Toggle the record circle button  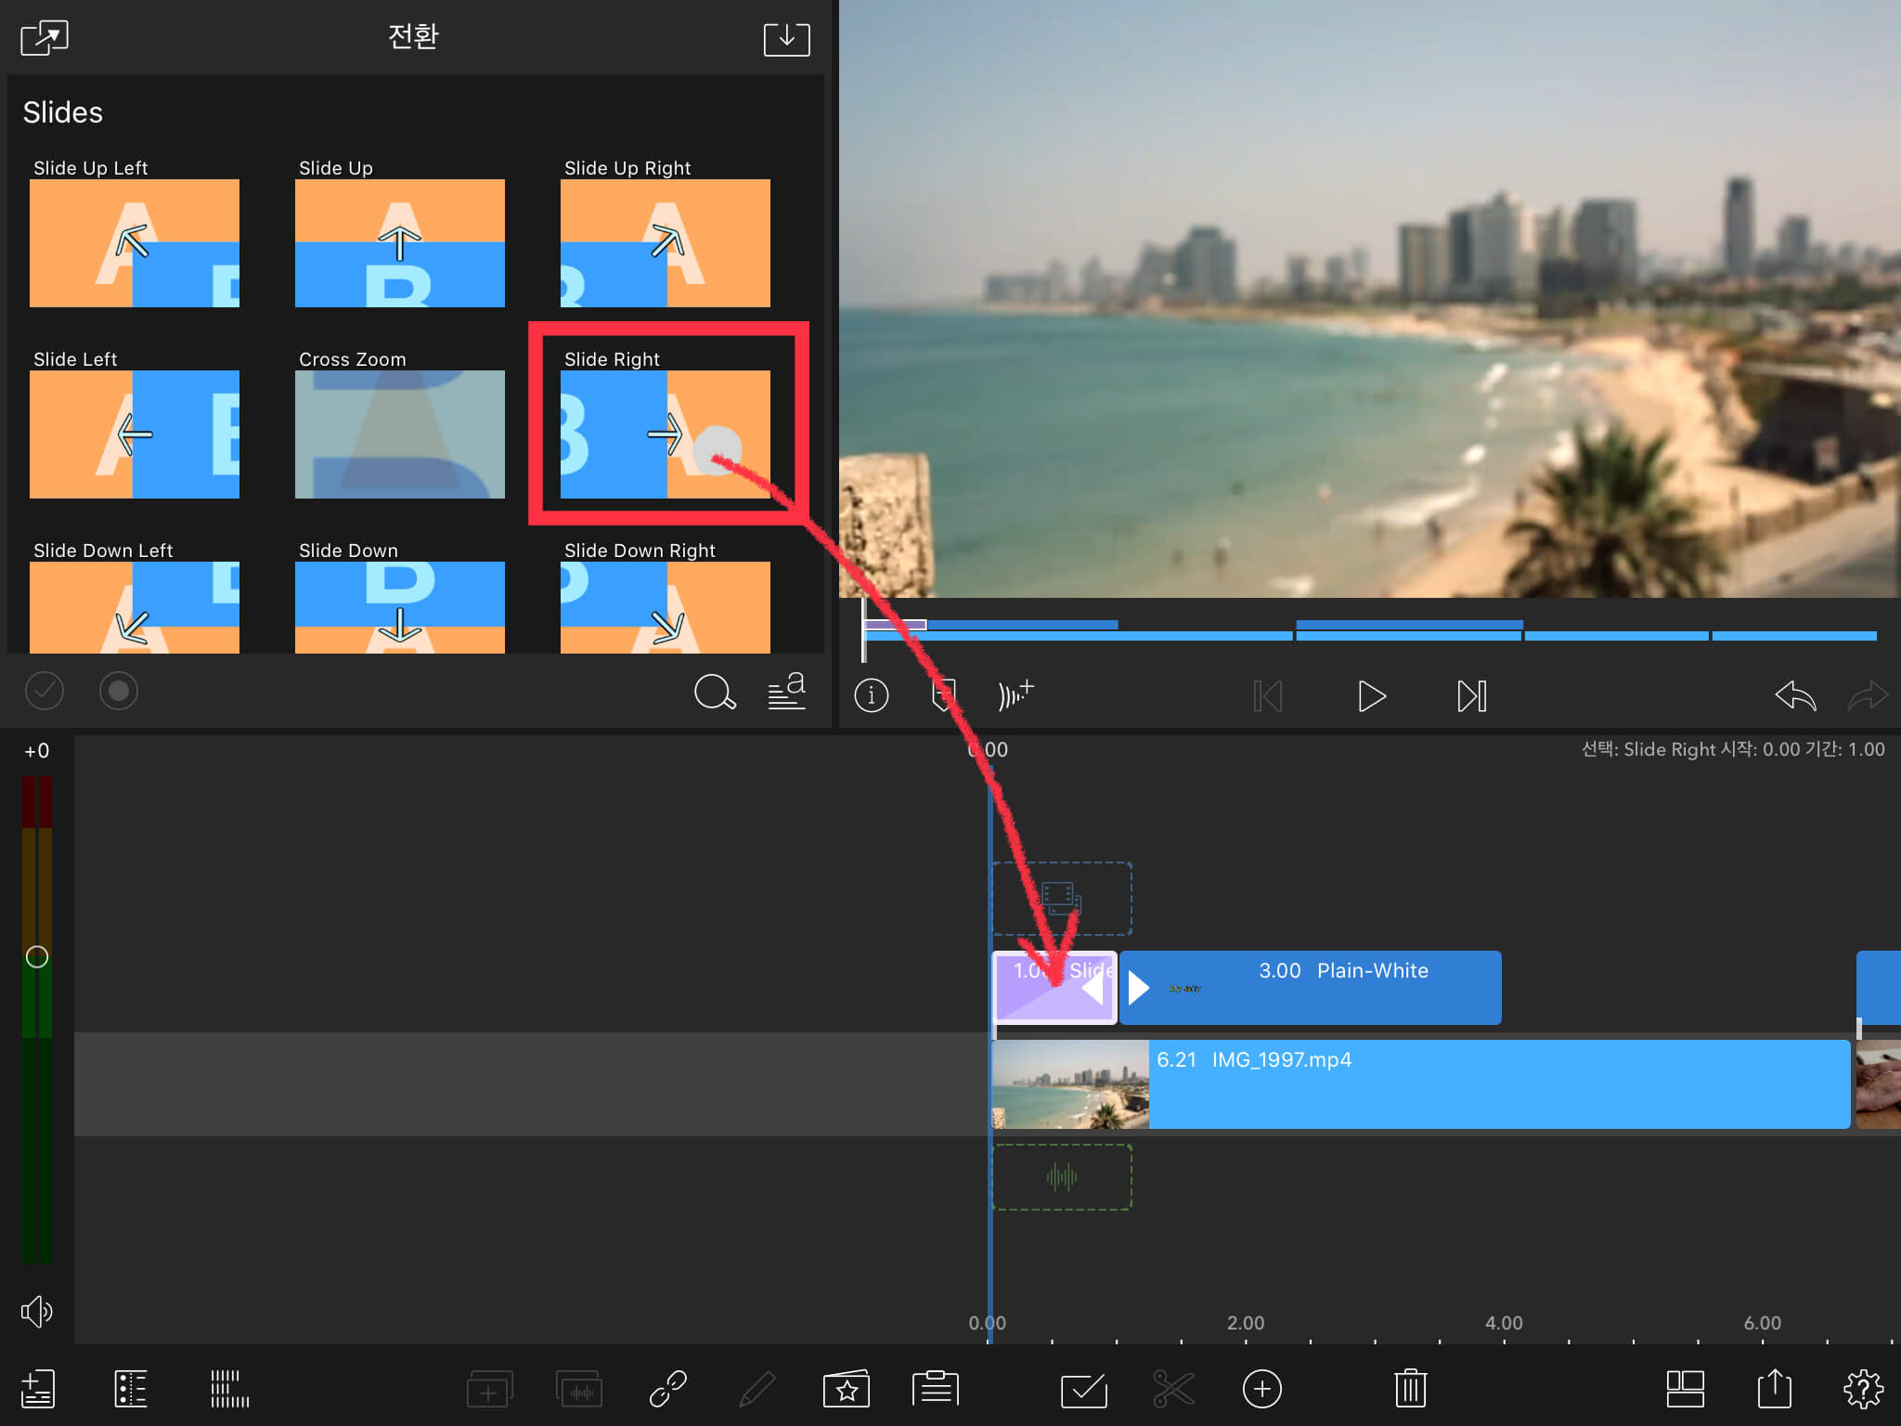coord(118,691)
